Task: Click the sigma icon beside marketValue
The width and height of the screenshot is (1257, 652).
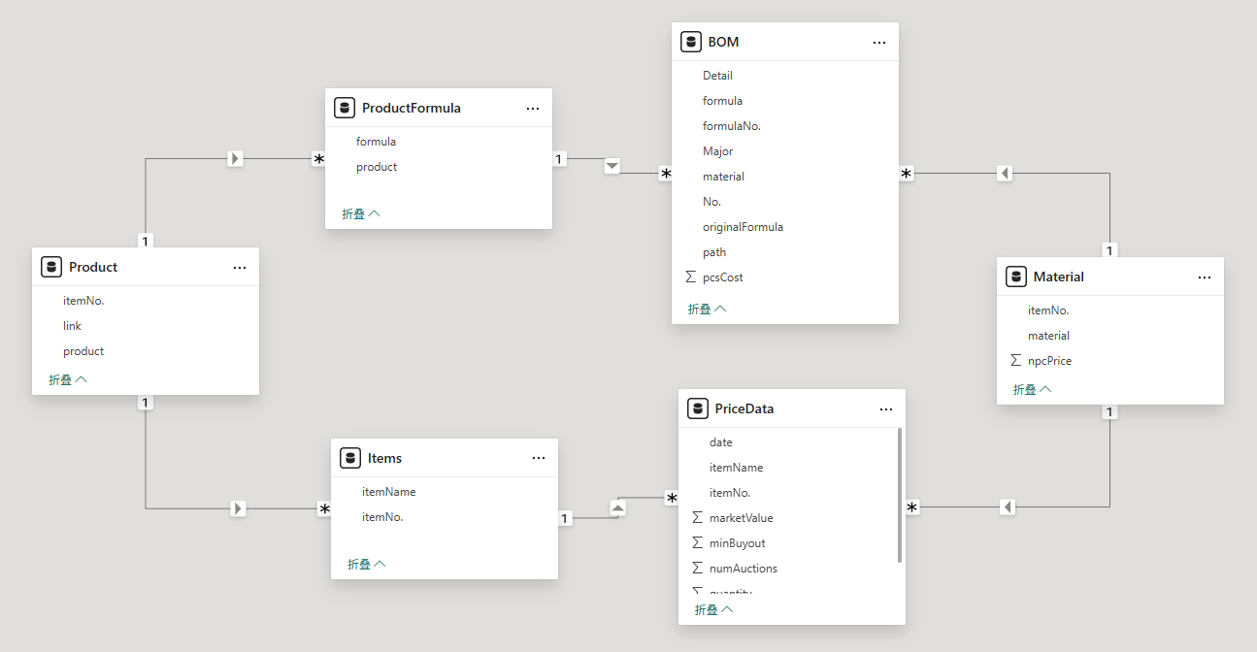Action: pyautogui.click(x=698, y=518)
